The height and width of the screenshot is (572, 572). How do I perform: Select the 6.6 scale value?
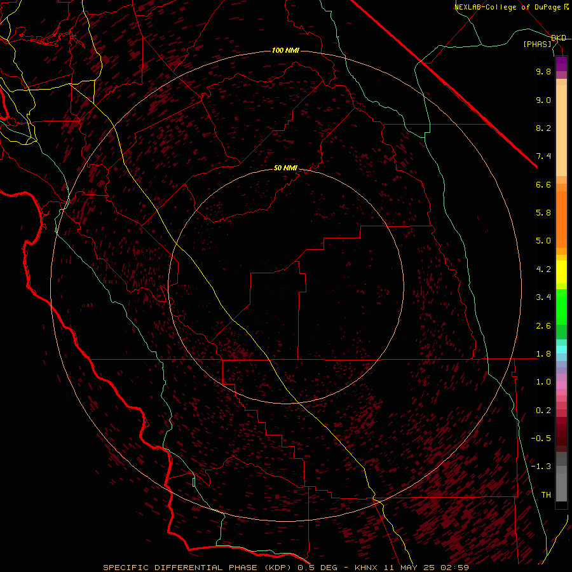click(x=543, y=184)
